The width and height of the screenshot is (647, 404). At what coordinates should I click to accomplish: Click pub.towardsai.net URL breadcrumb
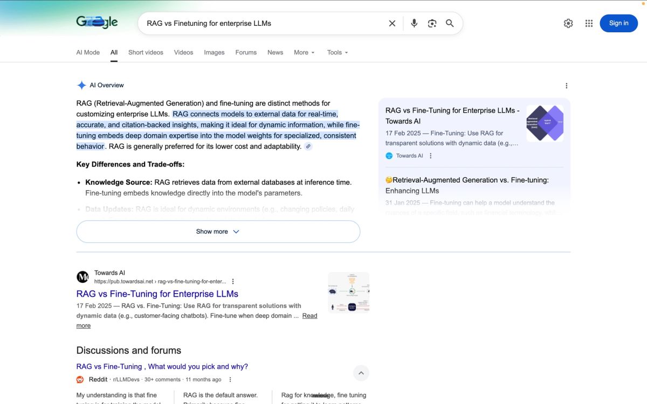point(160,281)
